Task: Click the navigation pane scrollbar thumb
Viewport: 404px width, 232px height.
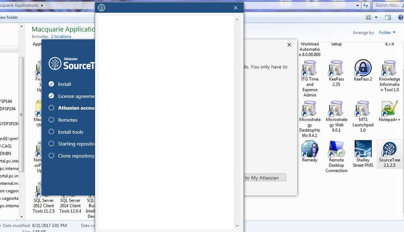Action: coord(22,114)
